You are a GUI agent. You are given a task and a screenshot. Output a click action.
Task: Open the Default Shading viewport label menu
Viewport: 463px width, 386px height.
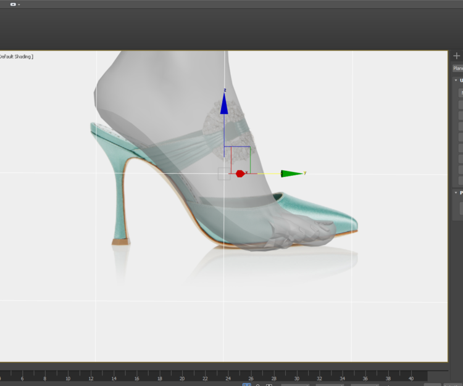[16, 56]
